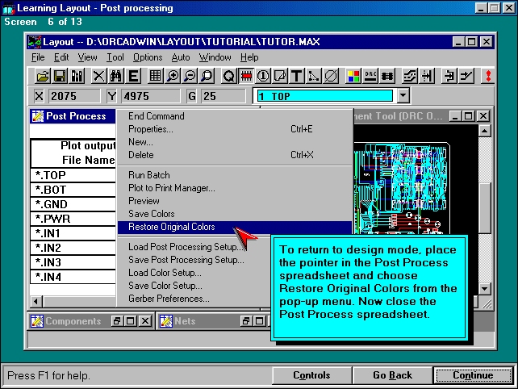
Task: Click the Controls button
Action: (x=311, y=375)
